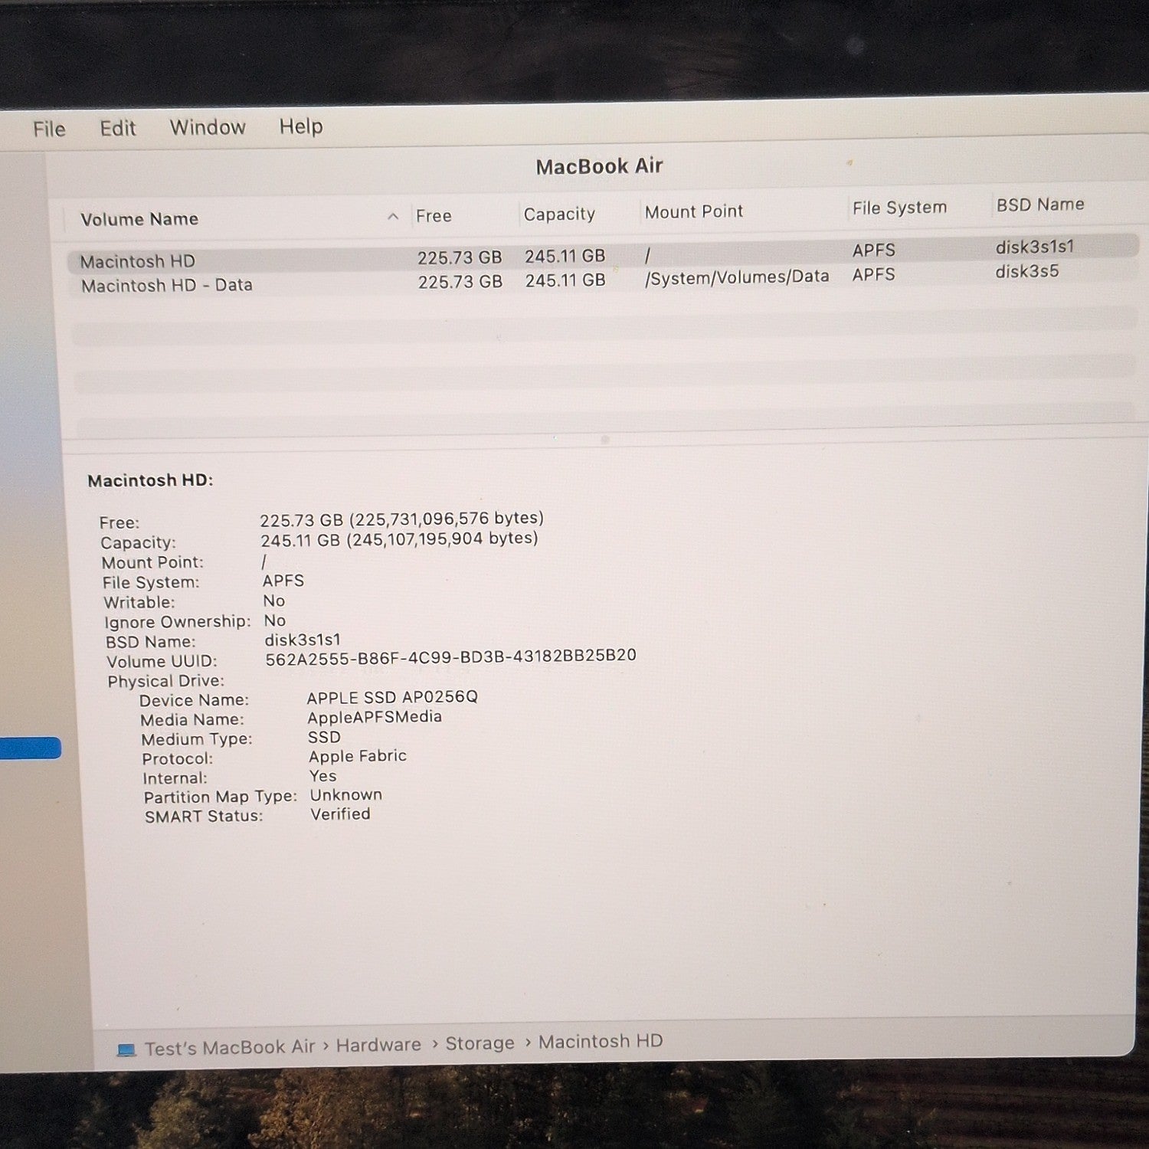Viewport: 1149px width, 1149px height.
Task: Click the BSD Name value in the details pane
Action: click(x=303, y=640)
